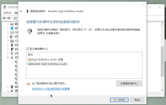The image size is (166, 105).
Task: Click the 从磁盘安装(H)... button
Action: [x=129, y=83]
